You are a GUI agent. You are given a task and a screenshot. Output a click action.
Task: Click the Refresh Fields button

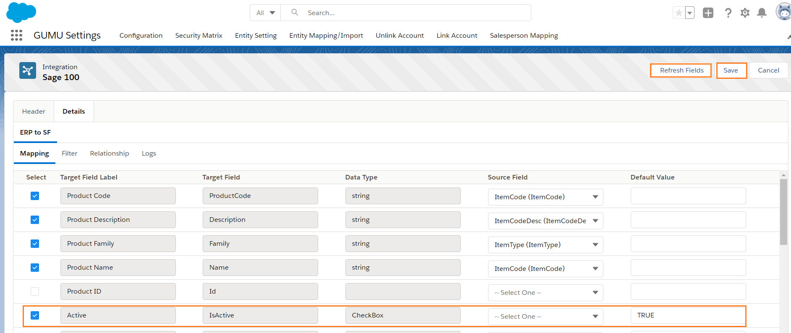tap(681, 70)
